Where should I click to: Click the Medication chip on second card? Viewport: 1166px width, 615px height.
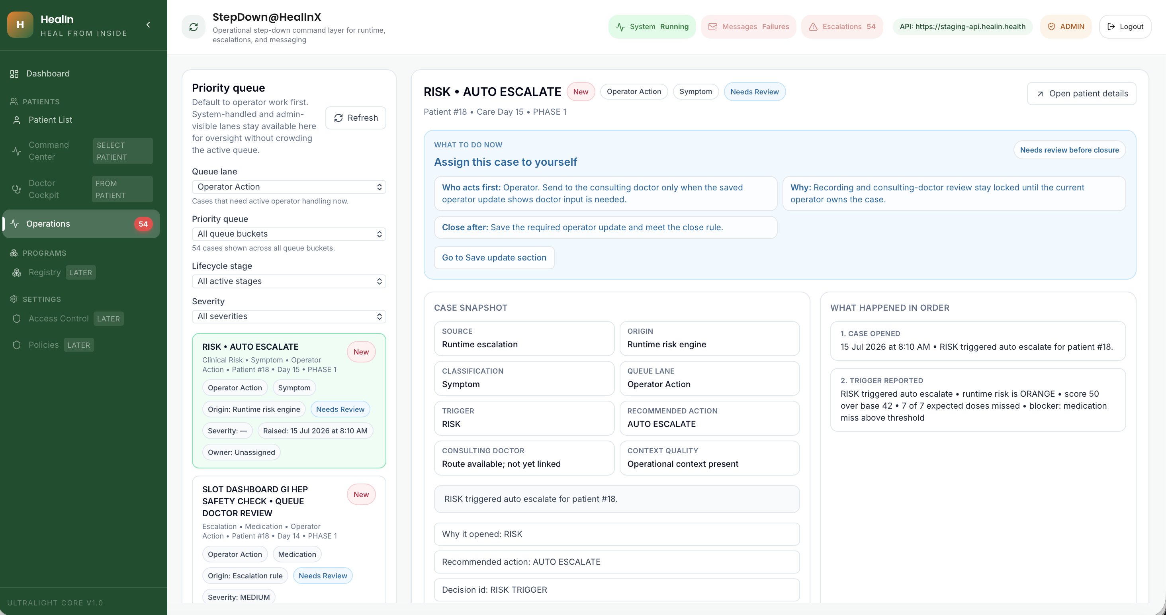click(297, 554)
